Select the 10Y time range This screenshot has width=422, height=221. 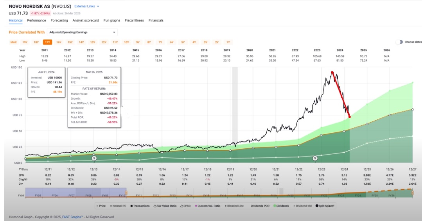click(126, 42)
